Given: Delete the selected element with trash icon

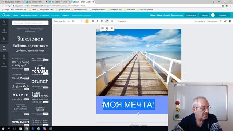Looking at the screenshot, I should [230, 21].
